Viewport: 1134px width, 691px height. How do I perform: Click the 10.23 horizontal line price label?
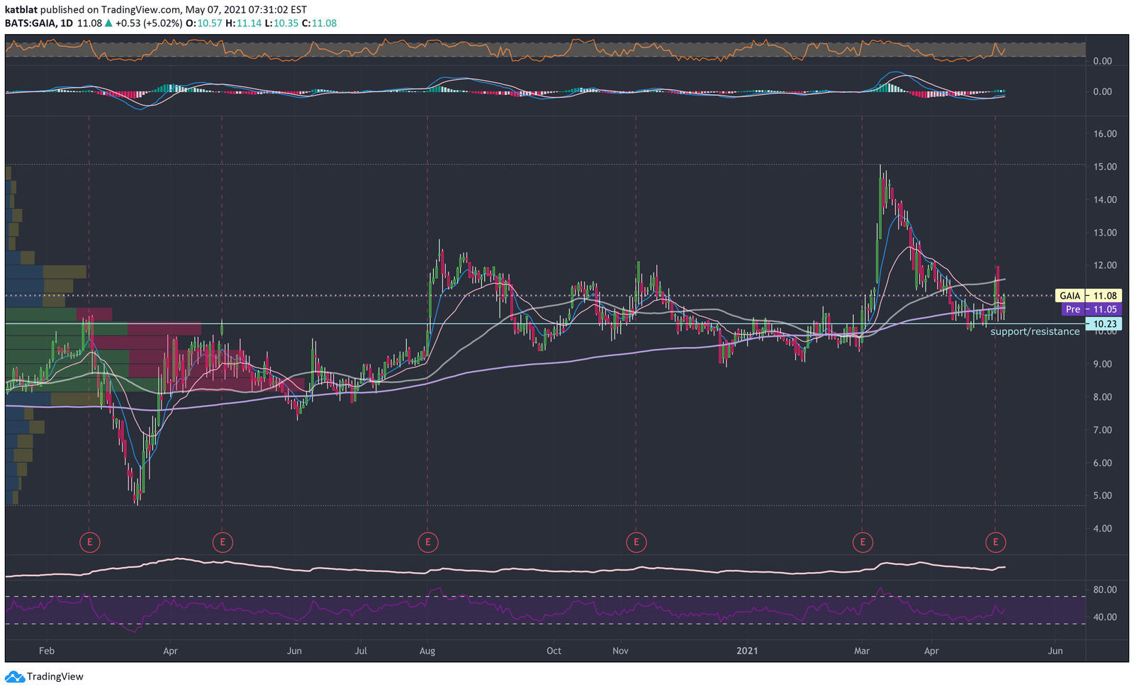click(x=1103, y=324)
